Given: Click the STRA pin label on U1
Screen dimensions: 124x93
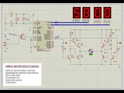Looking at the screenshot, I should (49, 27).
